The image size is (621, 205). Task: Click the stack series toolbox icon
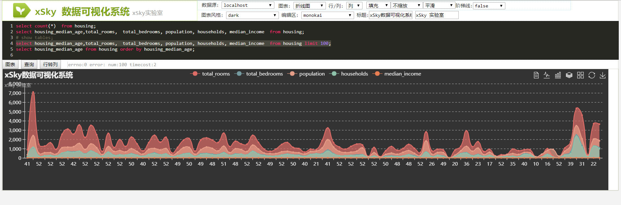click(x=569, y=75)
